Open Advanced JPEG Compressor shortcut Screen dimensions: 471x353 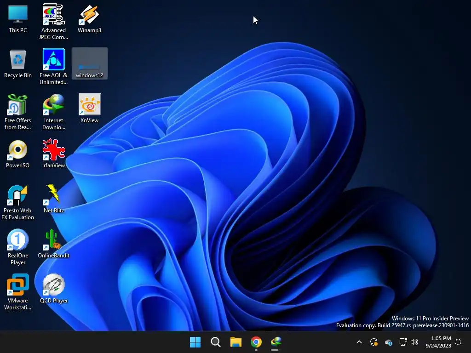(53, 22)
